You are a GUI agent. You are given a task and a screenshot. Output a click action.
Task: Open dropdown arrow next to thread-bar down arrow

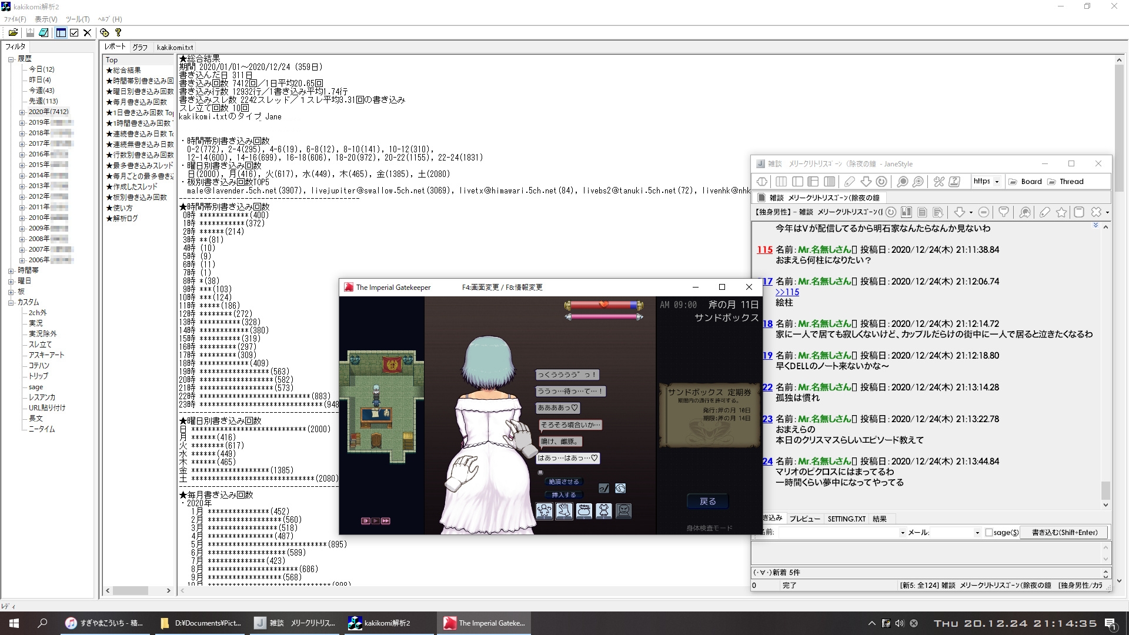[x=971, y=212]
